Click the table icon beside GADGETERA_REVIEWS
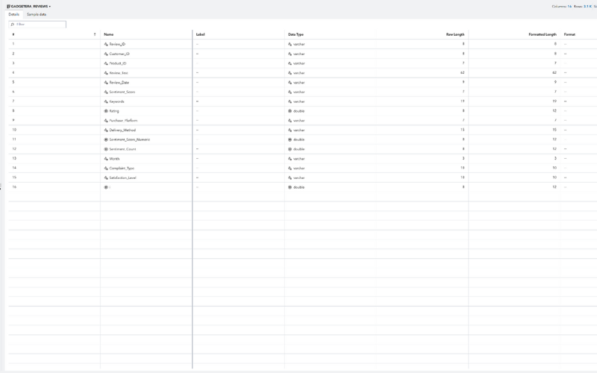Viewport: 597px width, 373px height. 8,7
